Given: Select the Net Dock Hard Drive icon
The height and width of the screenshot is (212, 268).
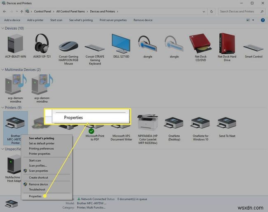Looking at the screenshot, I should pyautogui.click(x=227, y=44).
